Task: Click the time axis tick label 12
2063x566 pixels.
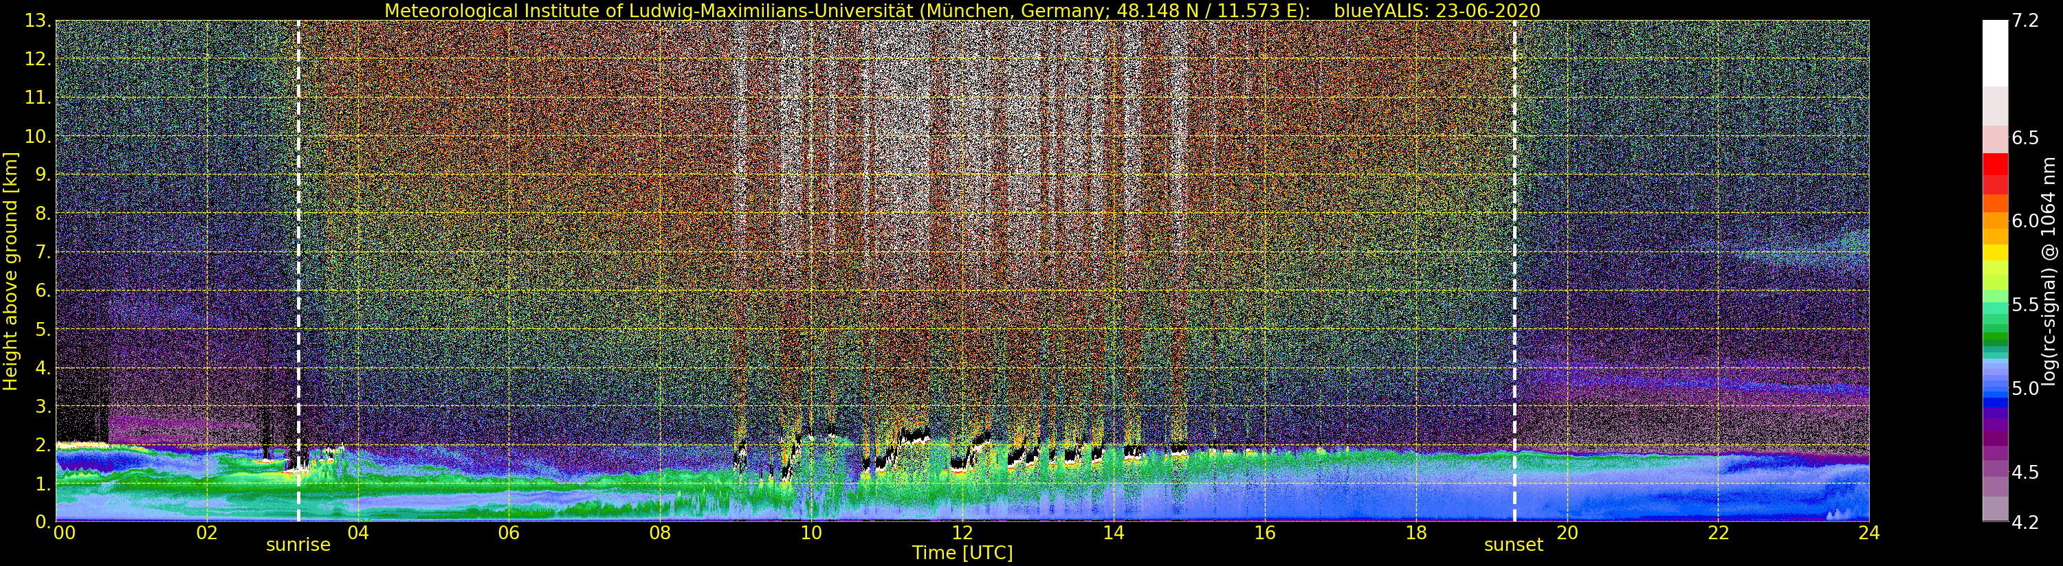Action: point(962,533)
